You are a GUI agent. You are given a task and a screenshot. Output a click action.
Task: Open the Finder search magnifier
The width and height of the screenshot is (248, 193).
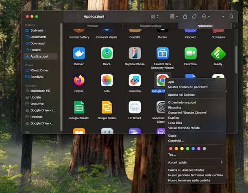pos(231,16)
